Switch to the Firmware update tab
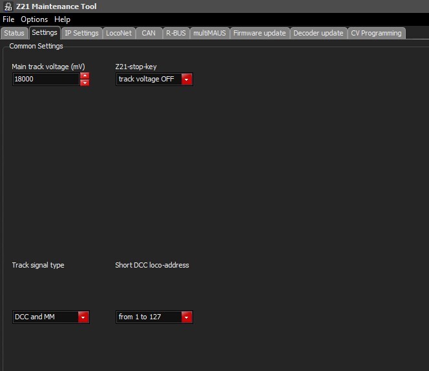429x371 pixels. pos(259,33)
